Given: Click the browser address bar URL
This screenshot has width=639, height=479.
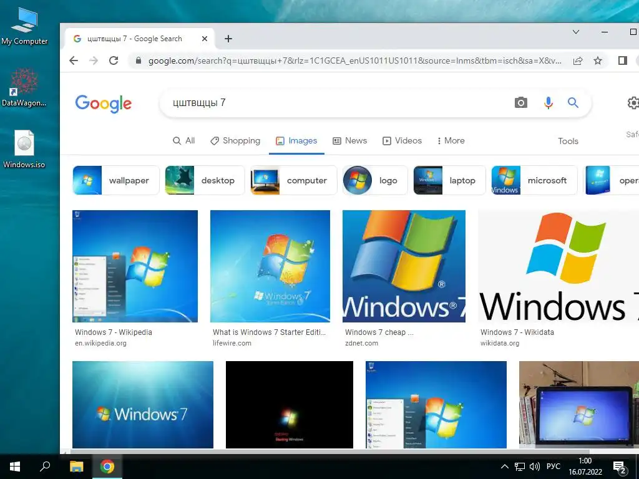Looking at the screenshot, I should [354, 60].
